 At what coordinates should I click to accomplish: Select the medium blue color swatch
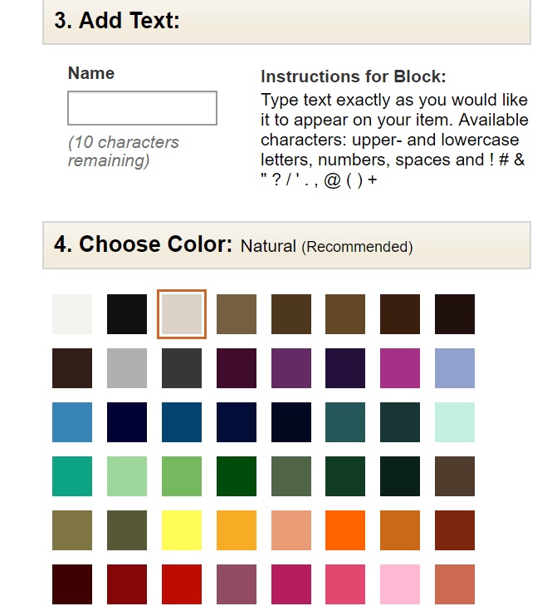pyautogui.click(x=72, y=422)
